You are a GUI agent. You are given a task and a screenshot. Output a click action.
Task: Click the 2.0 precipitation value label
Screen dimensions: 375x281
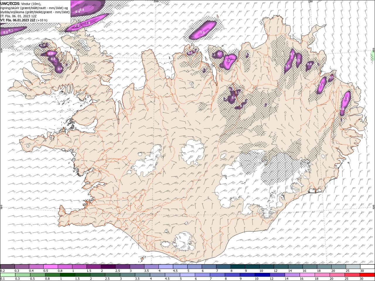point(77,26)
